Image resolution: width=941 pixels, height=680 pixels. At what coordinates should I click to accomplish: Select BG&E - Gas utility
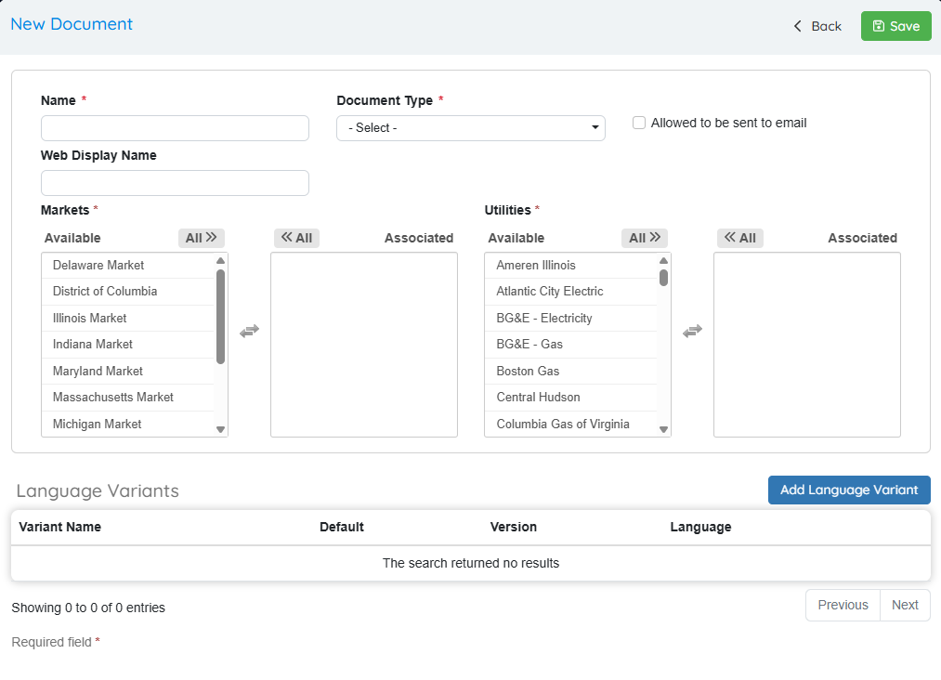point(571,345)
